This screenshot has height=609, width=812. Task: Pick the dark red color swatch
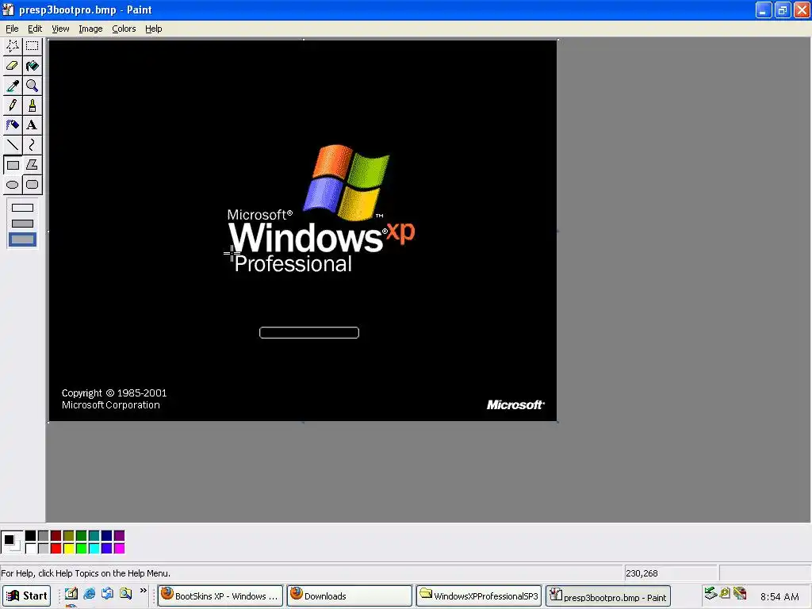tap(56, 535)
